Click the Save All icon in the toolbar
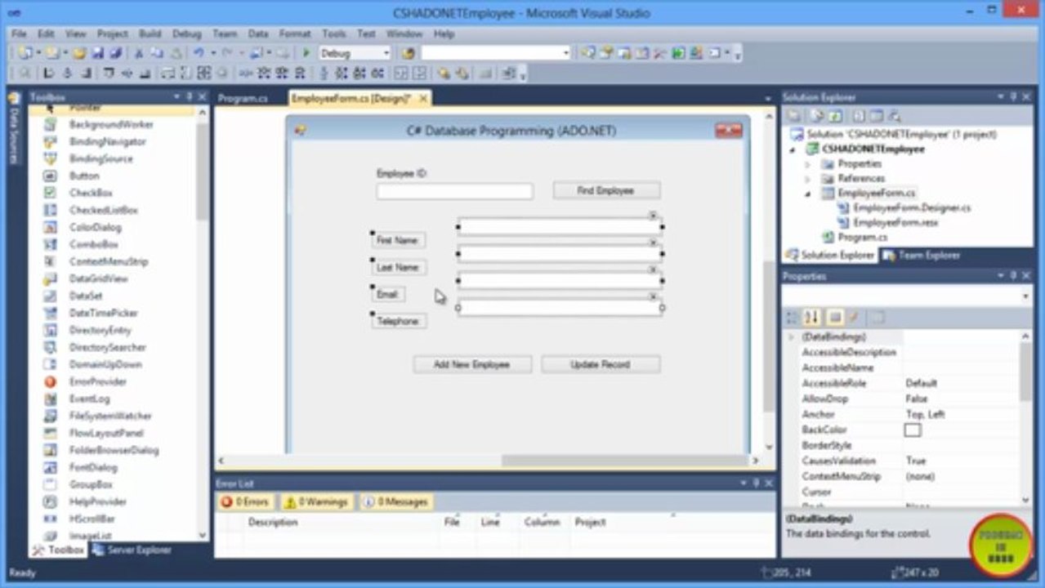The width and height of the screenshot is (1045, 588). [x=115, y=53]
